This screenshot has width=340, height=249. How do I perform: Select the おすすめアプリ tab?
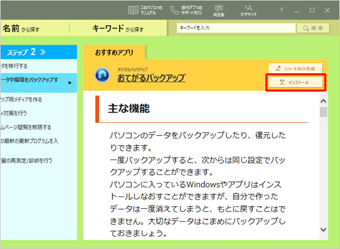(114, 52)
